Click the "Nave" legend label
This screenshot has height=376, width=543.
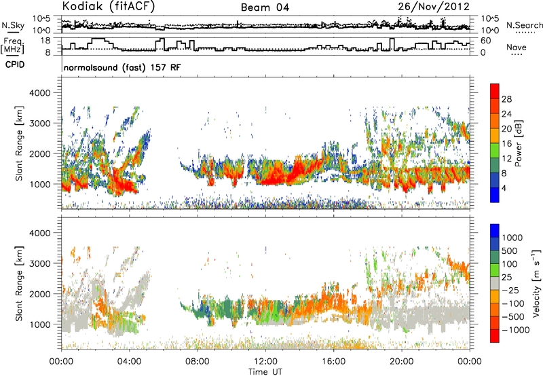[x=517, y=47]
